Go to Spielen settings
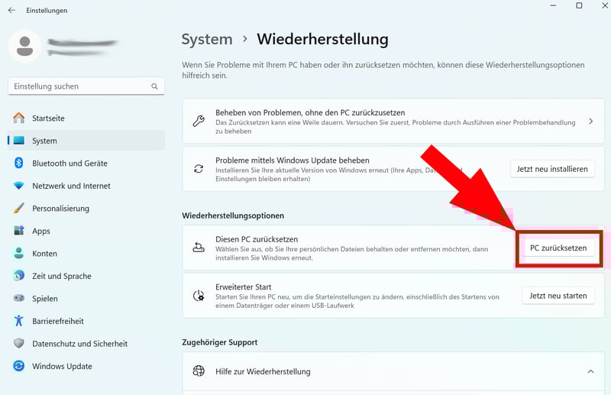Image resolution: width=611 pixels, height=395 pixels. (x=44, y=299)
